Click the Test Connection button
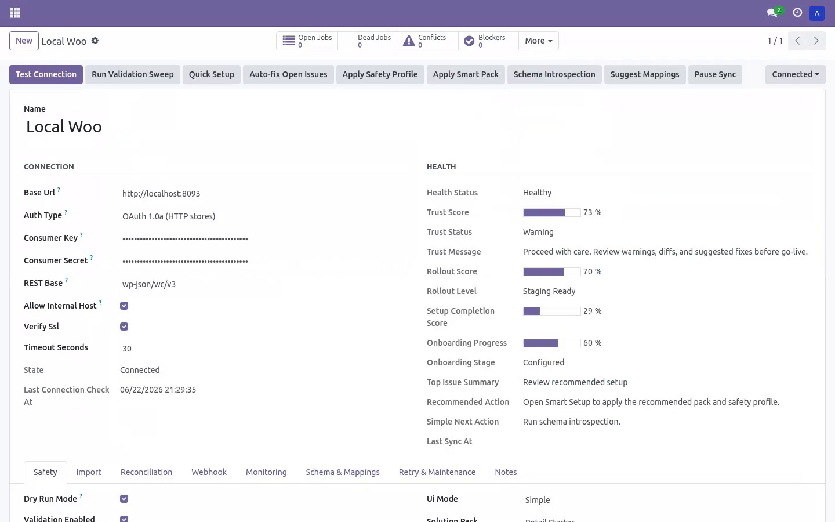The height and width of the screenshot is (522, 835). (x=46, y=74)
